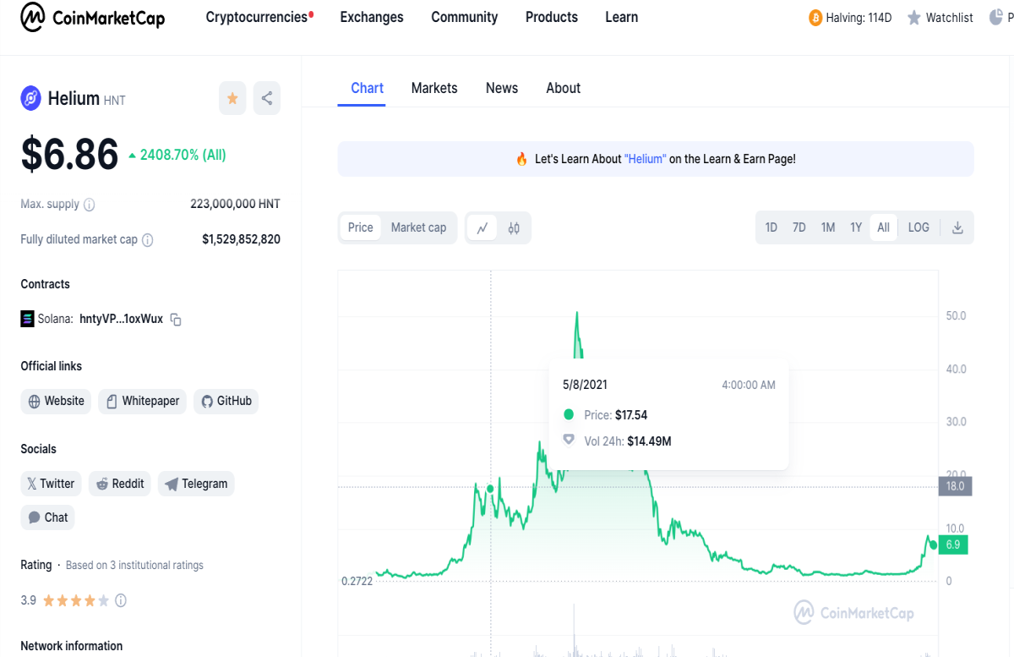Select the 1Y time range

click(856, 227)
